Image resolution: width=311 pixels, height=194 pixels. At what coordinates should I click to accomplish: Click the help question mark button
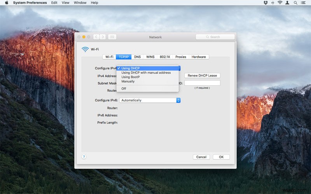pos(84,157)
